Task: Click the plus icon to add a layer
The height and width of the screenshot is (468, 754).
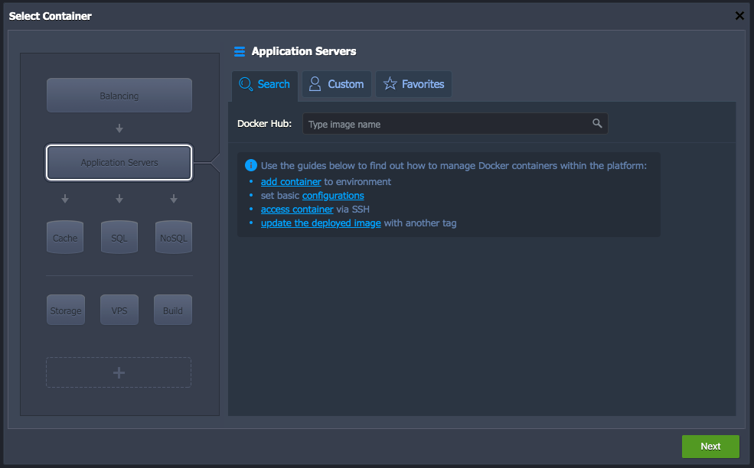Action: 119,372
